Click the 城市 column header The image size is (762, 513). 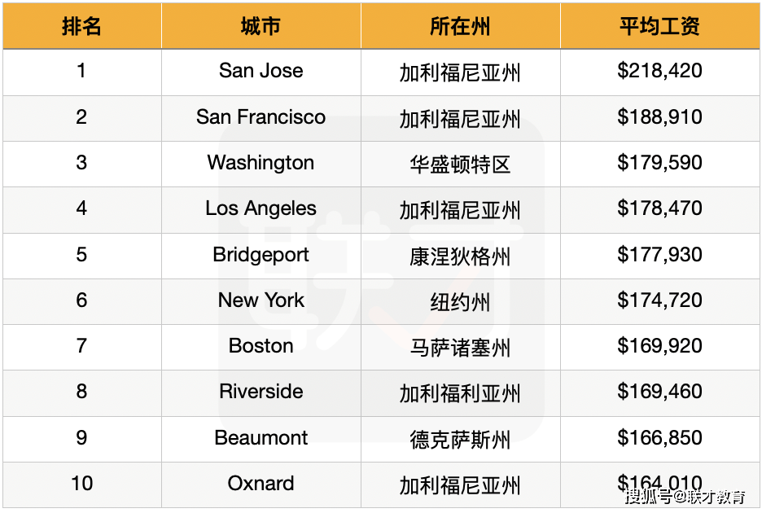tap(261, 26)
